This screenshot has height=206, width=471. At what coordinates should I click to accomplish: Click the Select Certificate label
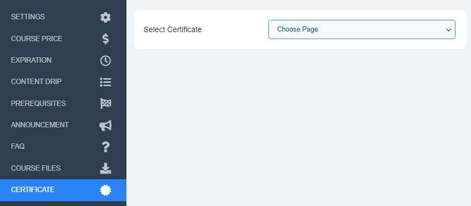pyautogui.click(x=173, y=29)
